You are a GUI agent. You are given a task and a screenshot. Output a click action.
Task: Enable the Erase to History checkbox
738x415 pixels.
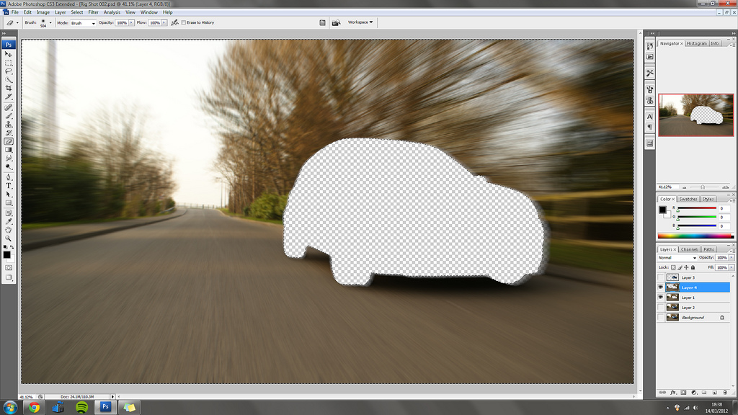point(184,22)
